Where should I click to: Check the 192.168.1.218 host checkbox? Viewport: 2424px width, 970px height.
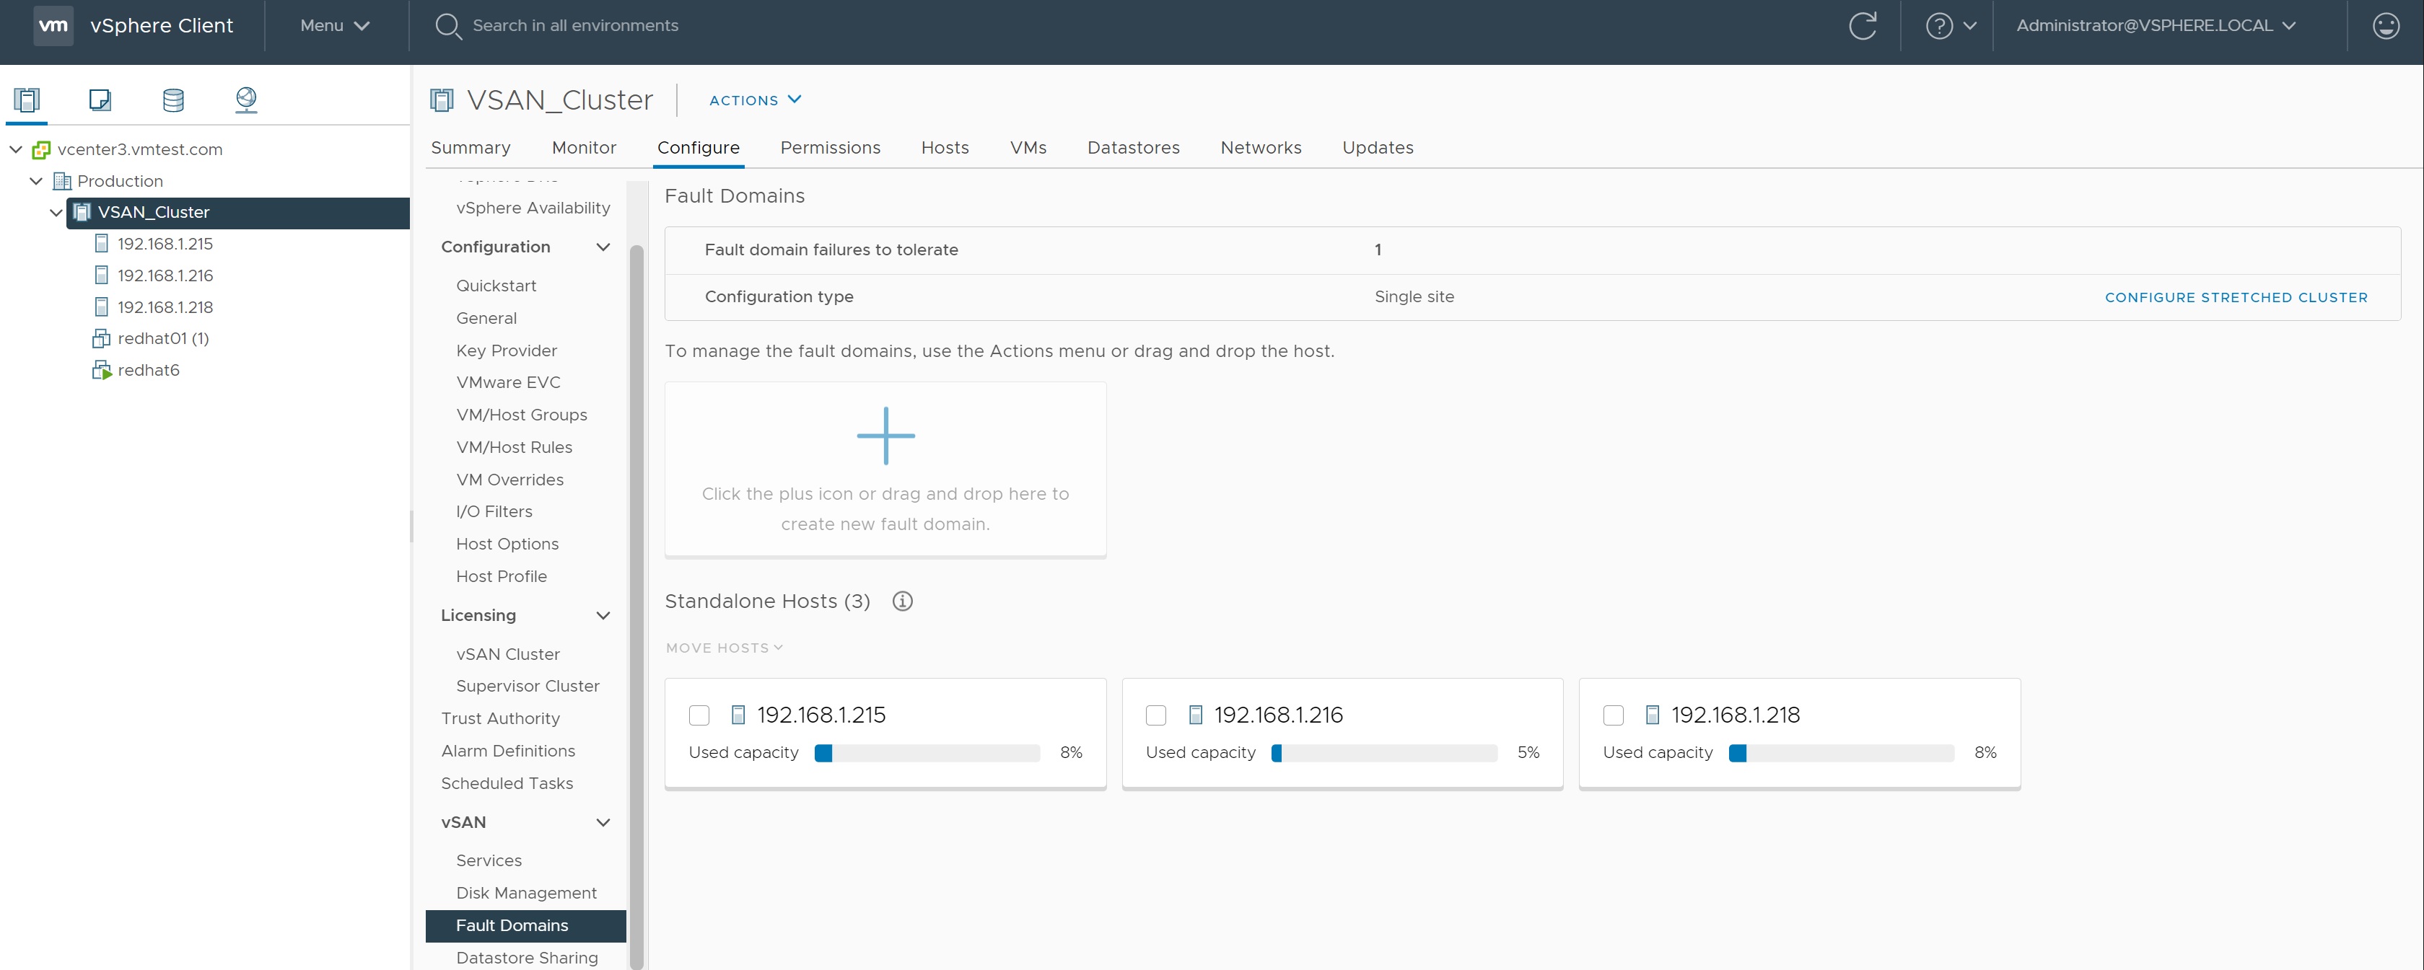[x=1613, y=716]
